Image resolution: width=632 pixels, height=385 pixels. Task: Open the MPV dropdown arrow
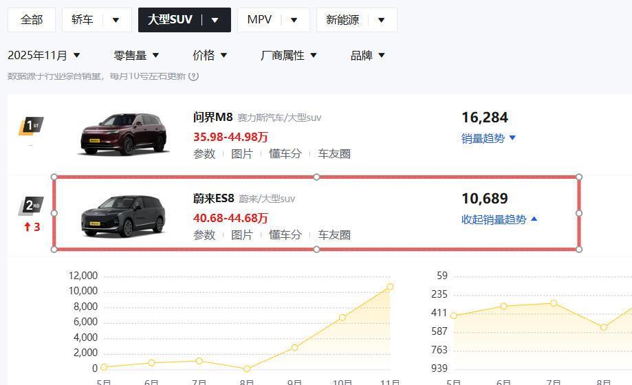pyautogui.click(x=294, y=20)
